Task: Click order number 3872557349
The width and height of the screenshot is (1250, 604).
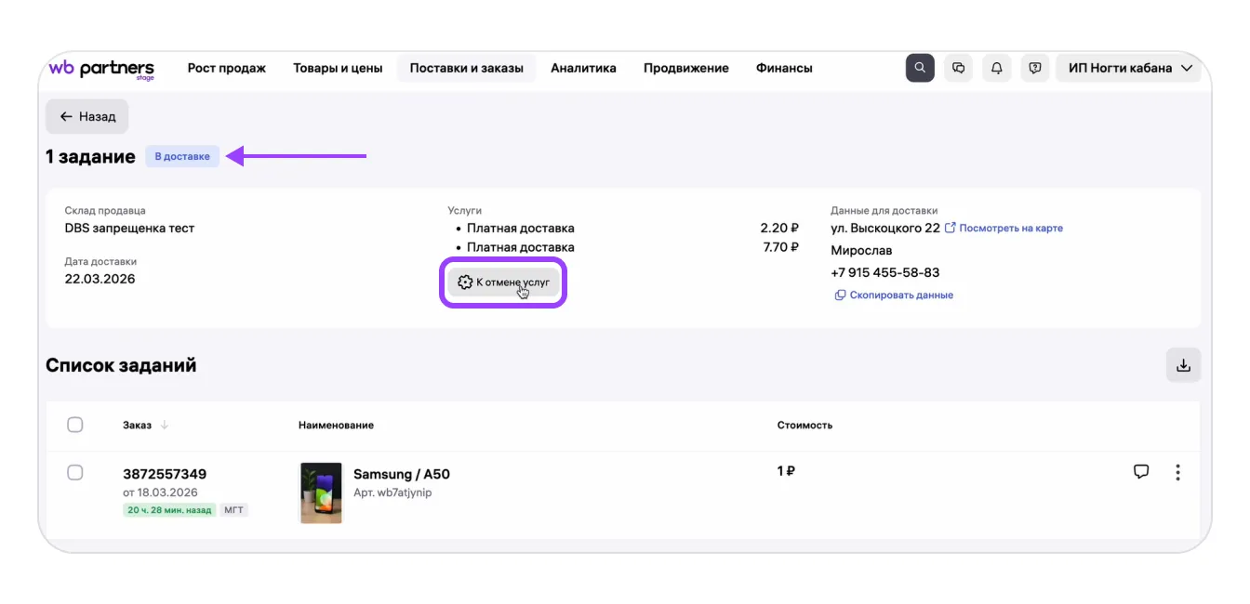Action: (x=165, y=474)
